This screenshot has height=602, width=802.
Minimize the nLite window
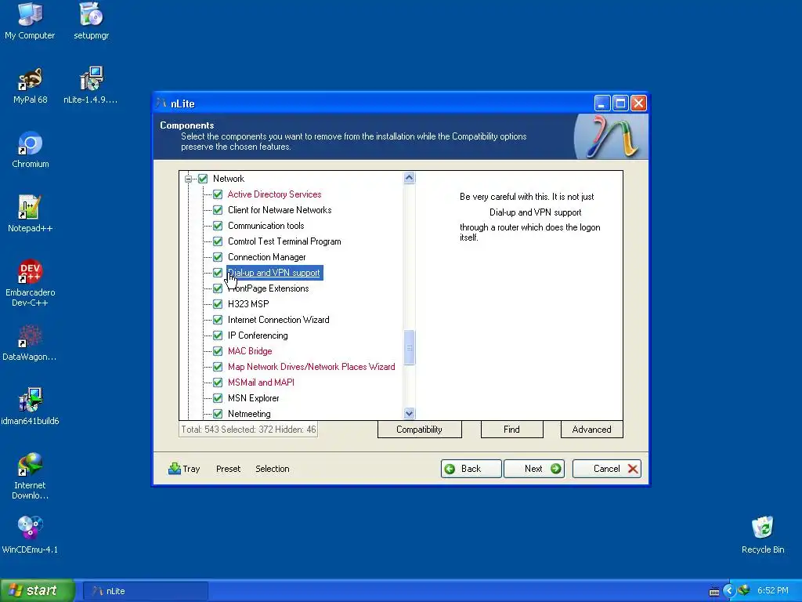pos(602,103)
